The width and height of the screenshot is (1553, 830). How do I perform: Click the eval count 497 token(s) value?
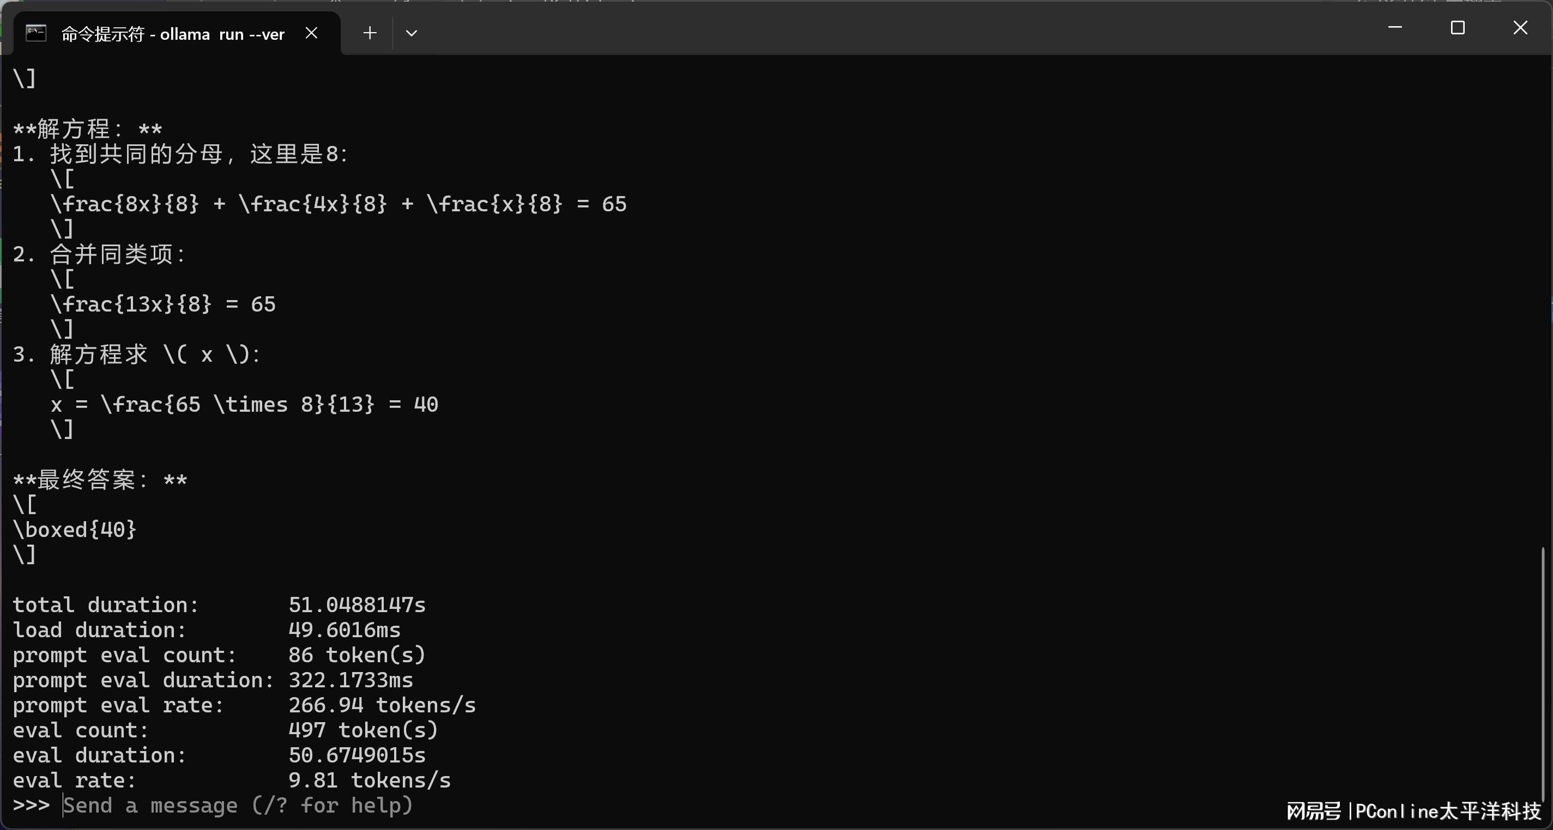[x=363, y=730]
